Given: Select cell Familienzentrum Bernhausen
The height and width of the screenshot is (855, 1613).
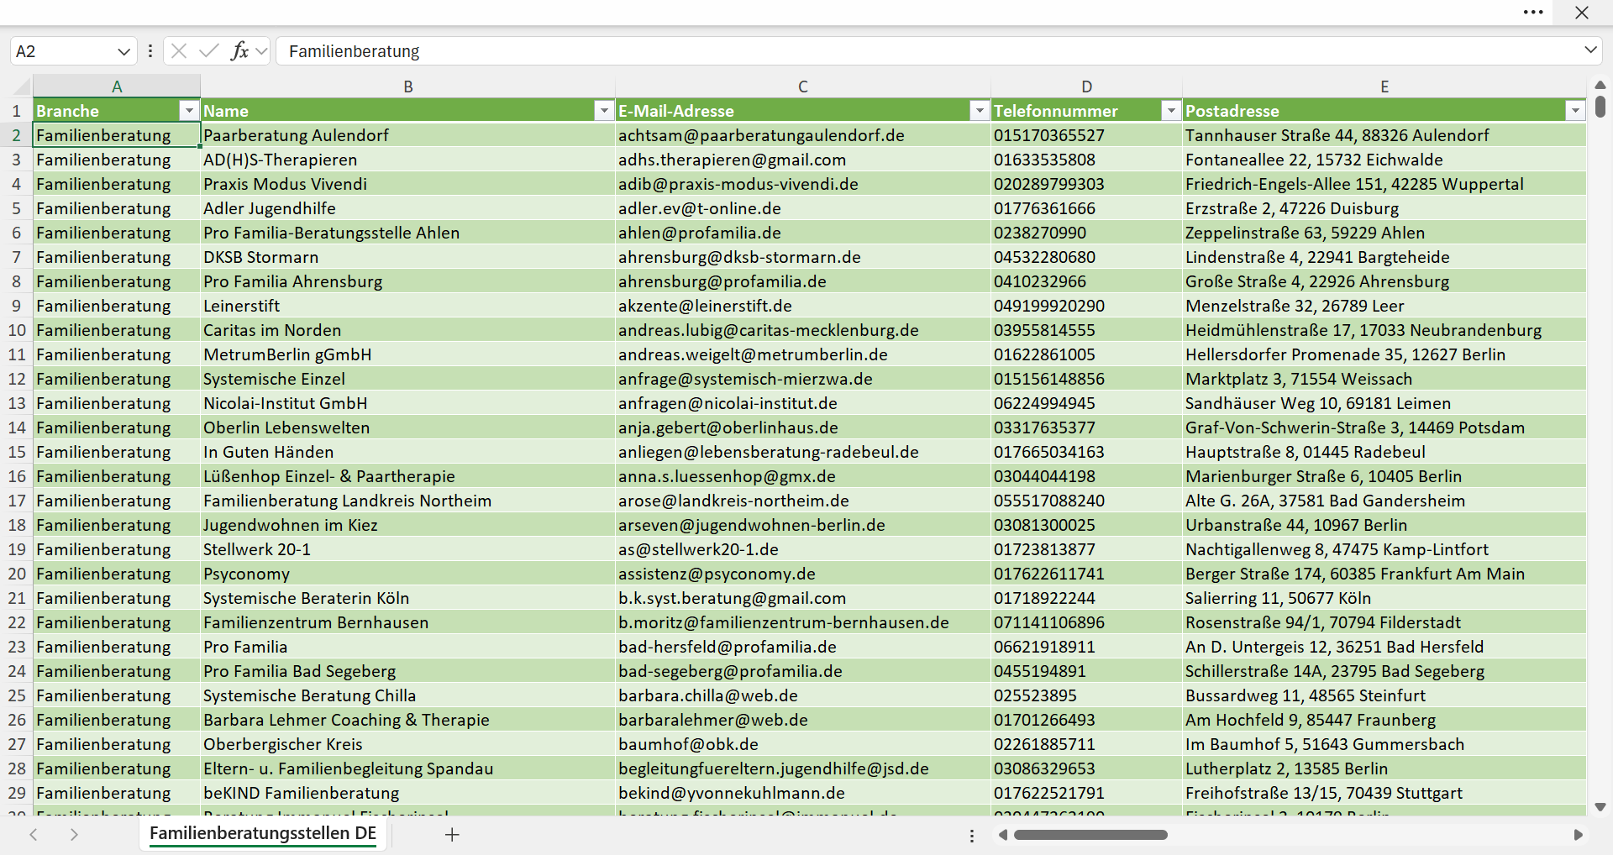Looking at the screenshot, I should point(408,622).
